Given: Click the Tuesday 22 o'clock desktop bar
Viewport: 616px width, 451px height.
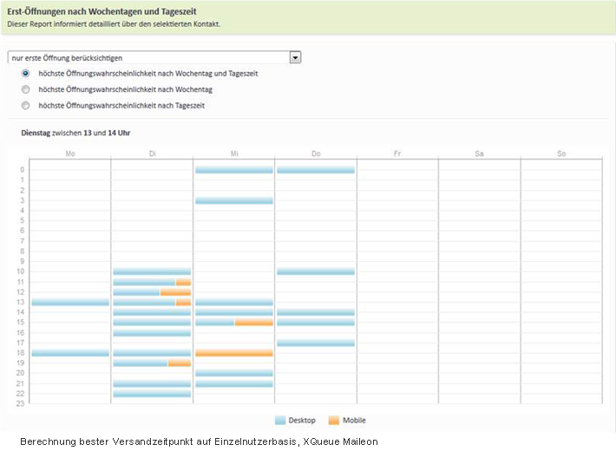Looking at the screenshot, I should pos(152,394).
